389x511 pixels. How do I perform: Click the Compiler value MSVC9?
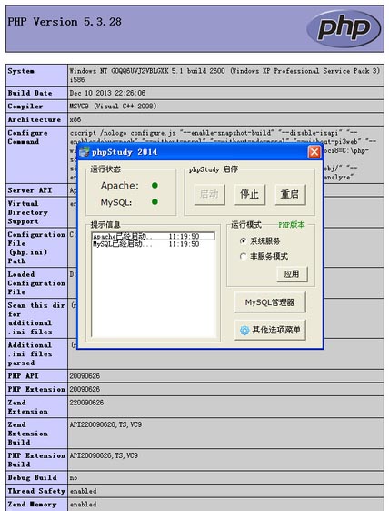pyautogui.click(x=113, y=107)
